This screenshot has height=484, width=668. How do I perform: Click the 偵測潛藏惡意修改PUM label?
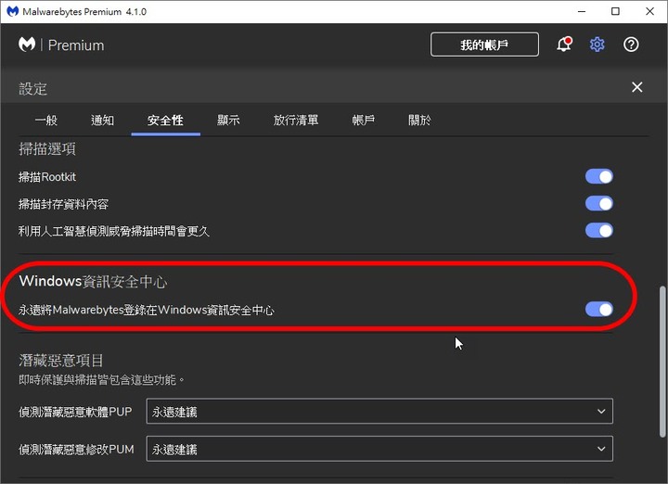click(76, 449)
